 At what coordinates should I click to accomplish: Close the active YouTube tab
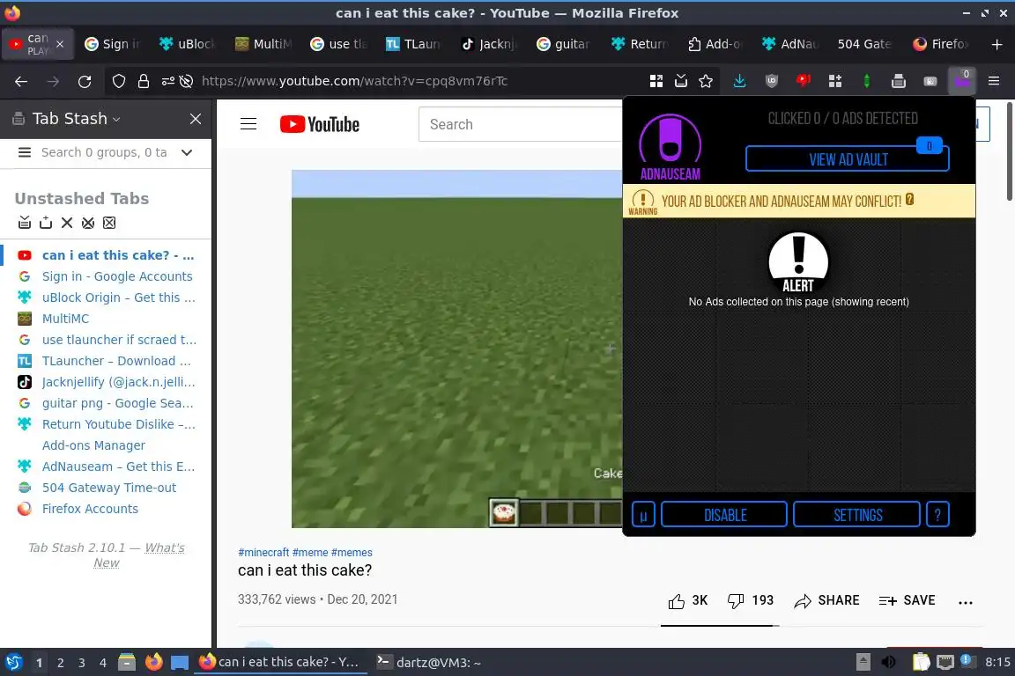click(x=60, y=44)
